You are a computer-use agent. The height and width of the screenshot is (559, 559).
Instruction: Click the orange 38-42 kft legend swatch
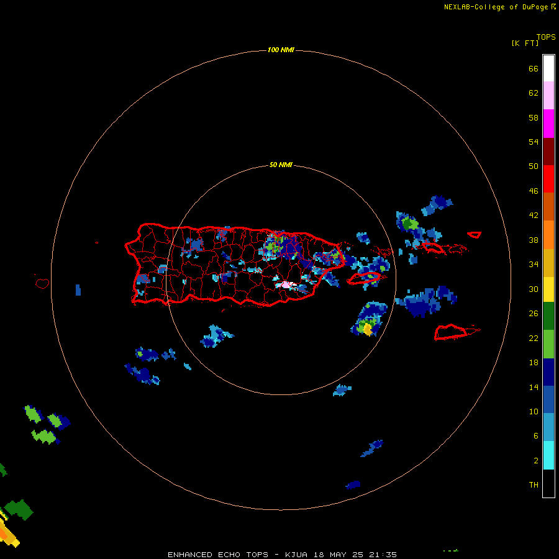[548, 235]
